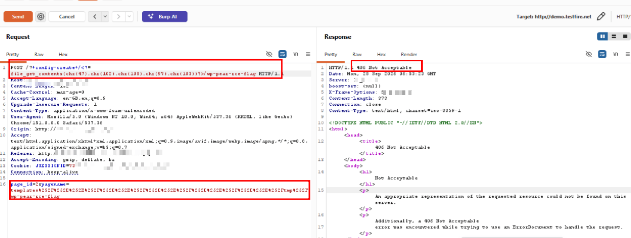The image size is (631, 238).
Task: Edit target with the pencil icon
Action: pyautogui.click(x=601, y=16)
